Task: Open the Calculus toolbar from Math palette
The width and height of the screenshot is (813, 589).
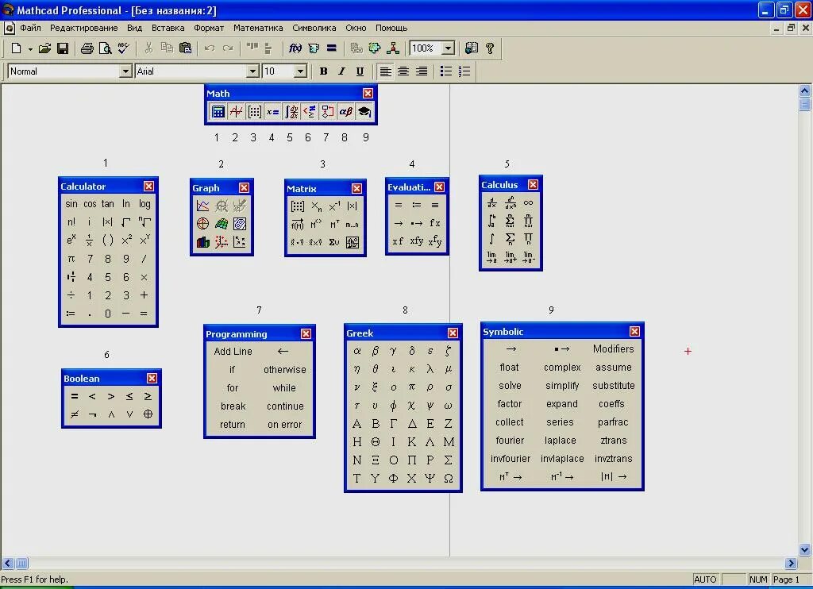Action: click(x=291, y=111)
